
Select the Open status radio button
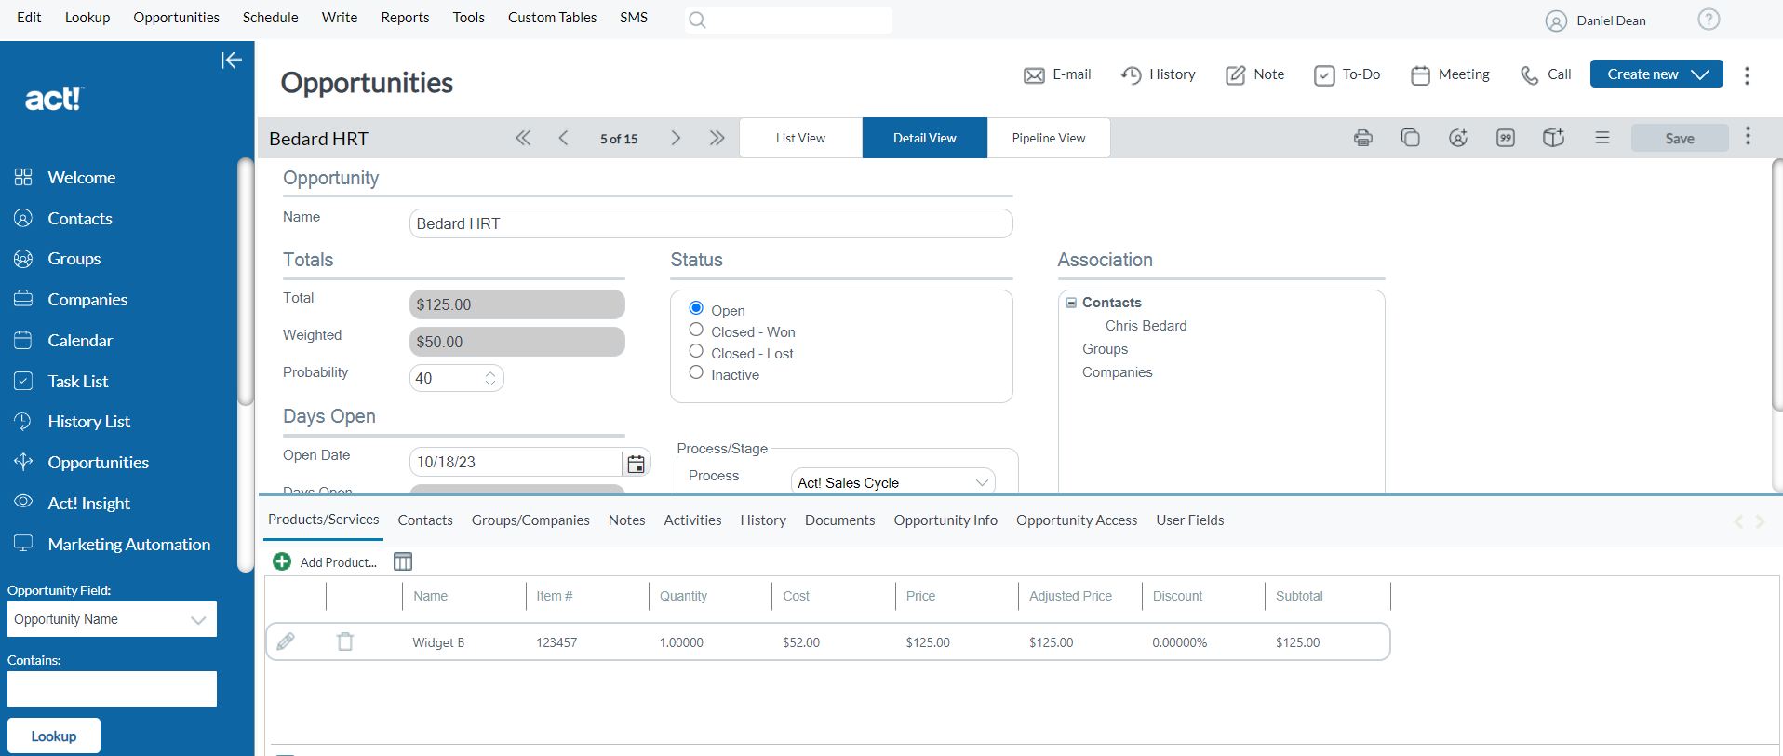[696, 308]
